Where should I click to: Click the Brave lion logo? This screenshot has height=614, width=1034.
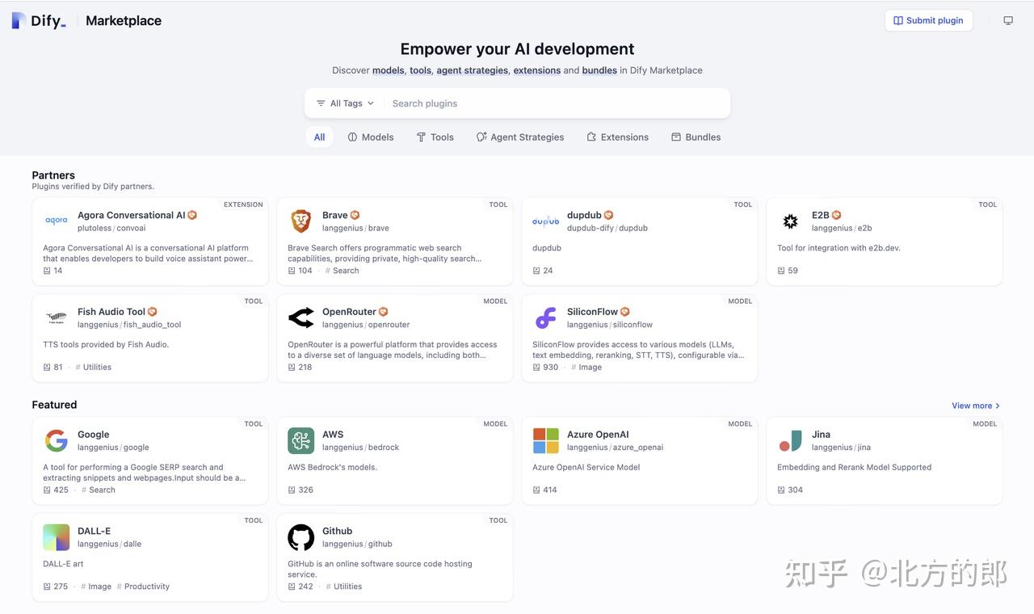301,221
